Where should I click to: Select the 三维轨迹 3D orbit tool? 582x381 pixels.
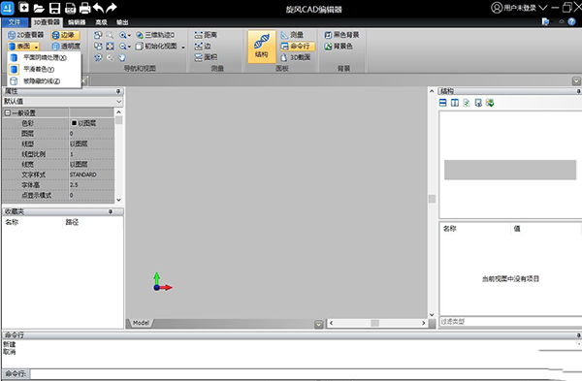click(155, 35)
